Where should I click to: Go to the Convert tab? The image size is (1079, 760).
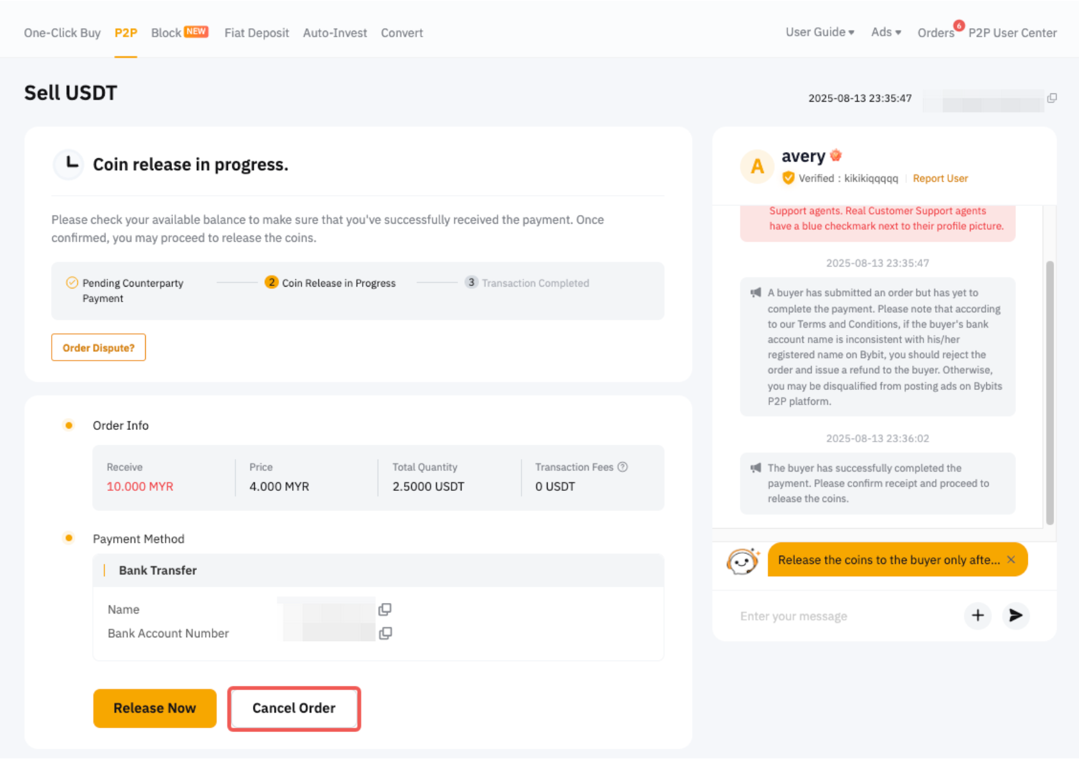click(402, 33)
